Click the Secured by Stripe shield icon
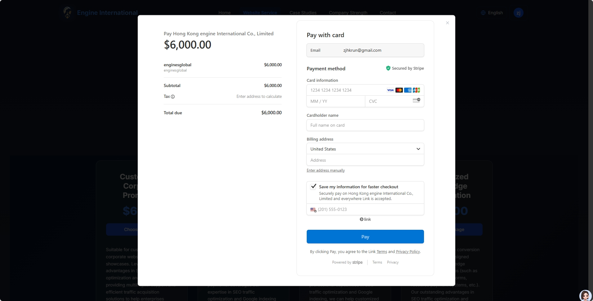Viewport: 593px width, 301px height. (x=388, y=68)
